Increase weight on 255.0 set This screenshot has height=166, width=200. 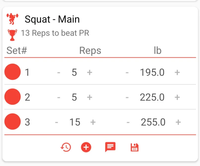pos(178,122)
